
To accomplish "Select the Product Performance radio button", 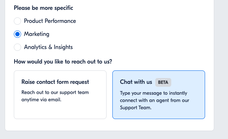I will coord(17,21).
